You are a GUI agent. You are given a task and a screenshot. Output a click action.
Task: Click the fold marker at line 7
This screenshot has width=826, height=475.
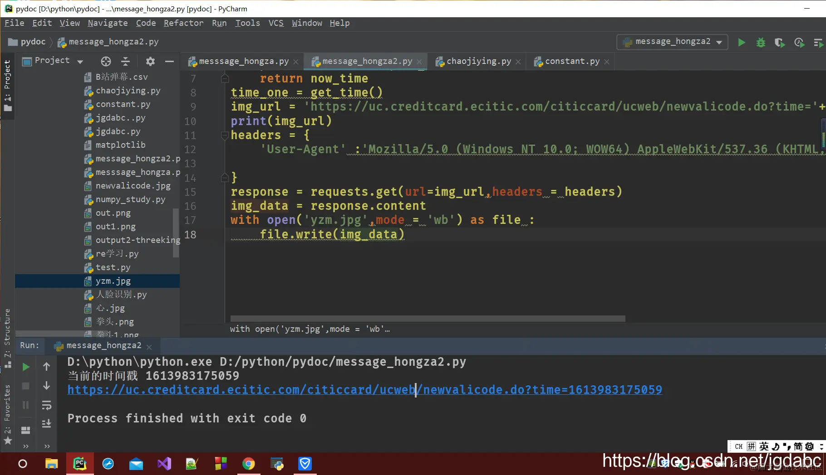click(224, 78)
